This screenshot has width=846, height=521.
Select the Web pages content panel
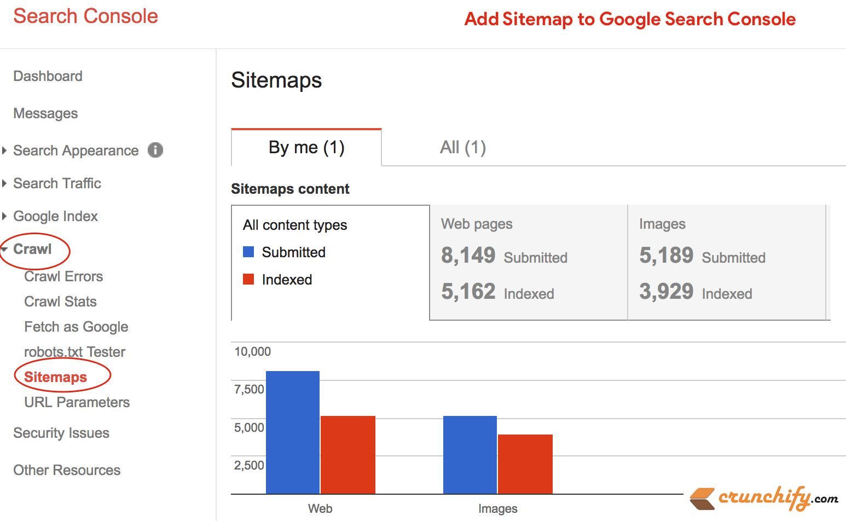pos(529,263)
